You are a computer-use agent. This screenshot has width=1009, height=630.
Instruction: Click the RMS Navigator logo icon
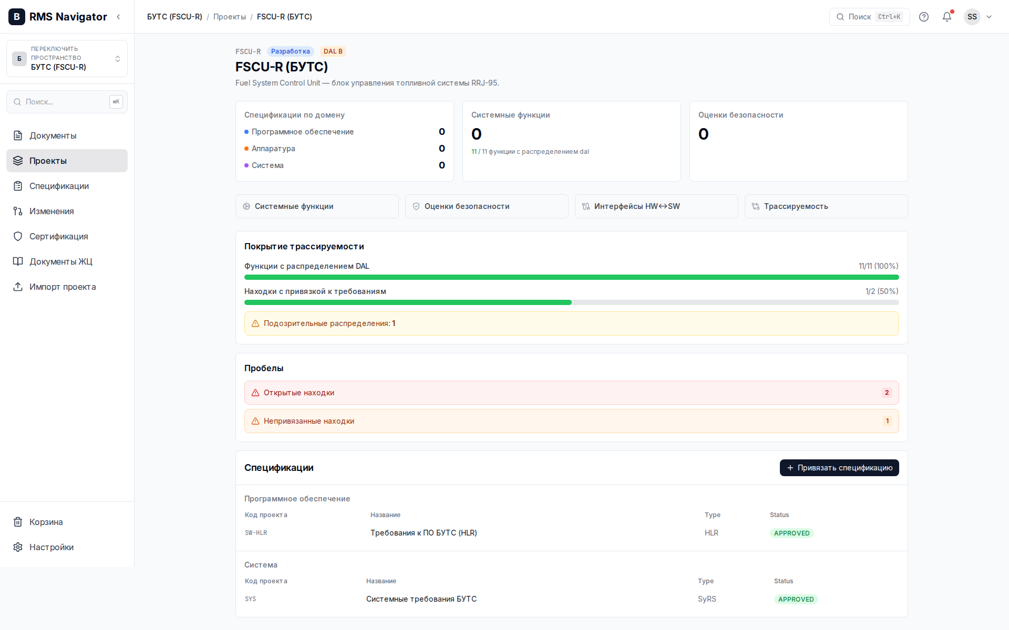coord(17,17)
